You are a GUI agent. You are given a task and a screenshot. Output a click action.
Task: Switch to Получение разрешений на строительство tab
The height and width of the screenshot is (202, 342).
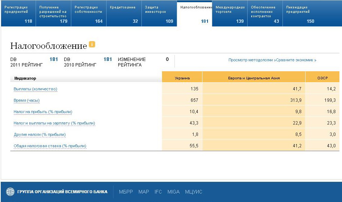click(x=53, y=14)
